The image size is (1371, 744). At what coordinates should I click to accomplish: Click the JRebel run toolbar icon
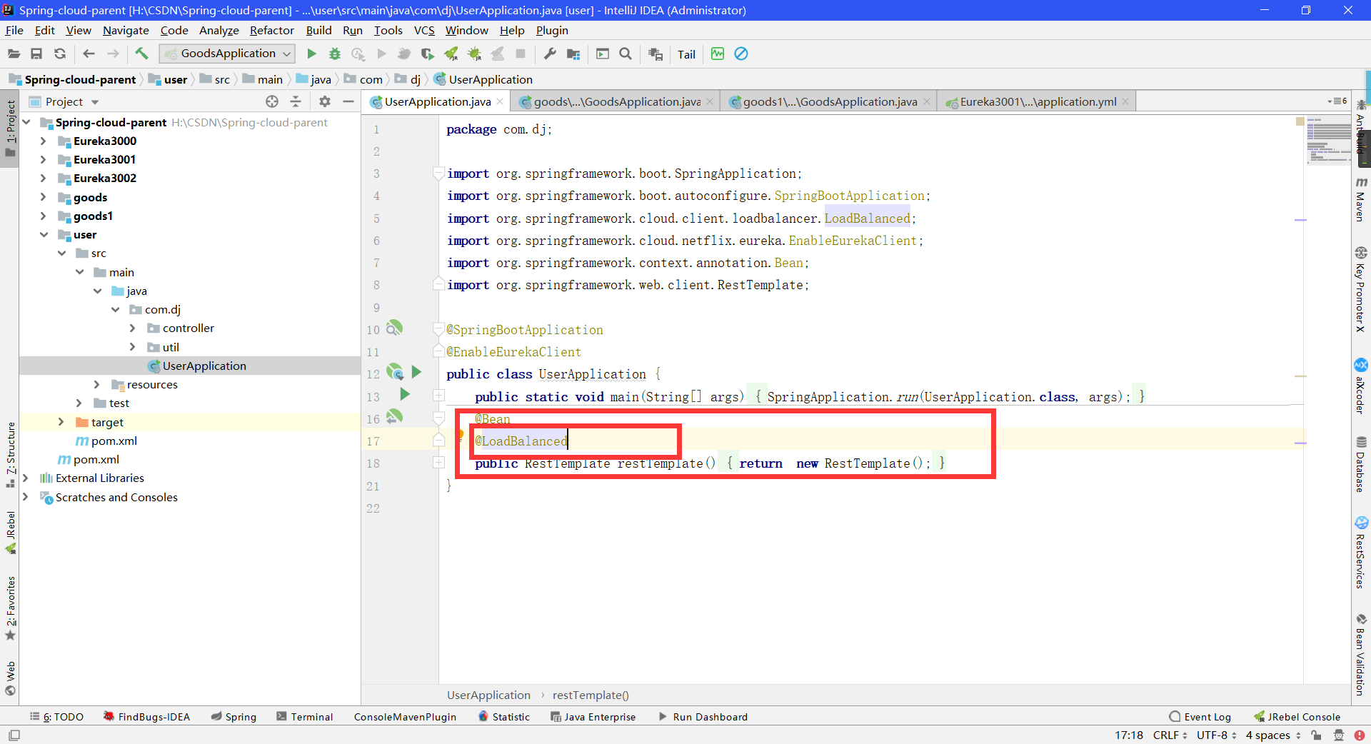click(x=451, y=54)
